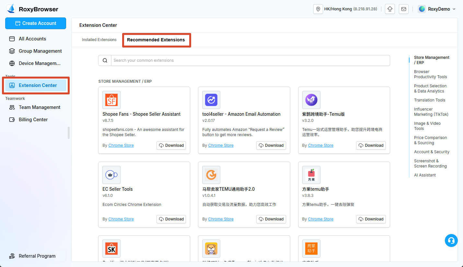Jump to Account & Security category
463x267 pixels.
pyautogui.click(x=432, y=152)
